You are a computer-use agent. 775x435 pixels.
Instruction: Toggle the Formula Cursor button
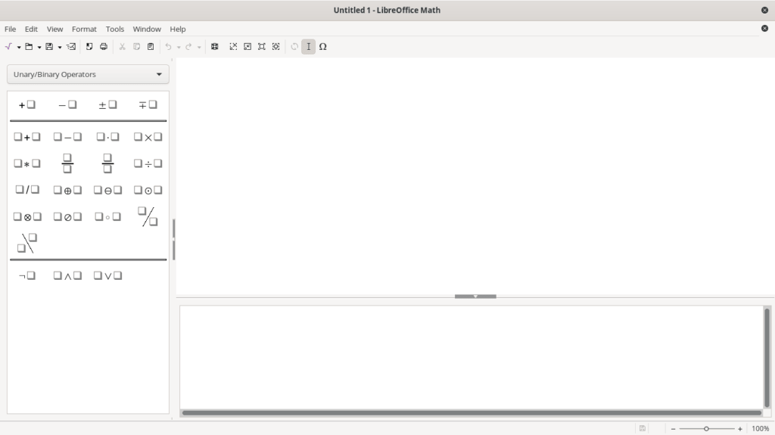point(308,47)
